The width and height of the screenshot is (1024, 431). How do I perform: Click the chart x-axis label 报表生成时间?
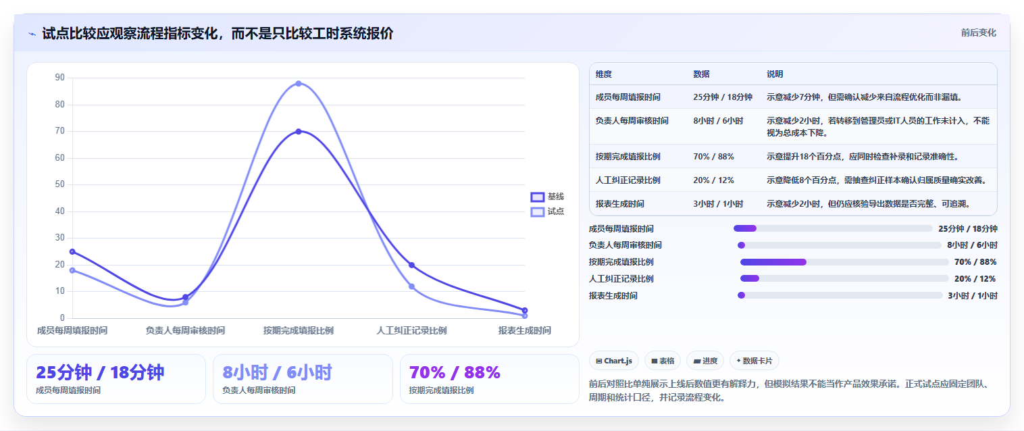[525, 330]
